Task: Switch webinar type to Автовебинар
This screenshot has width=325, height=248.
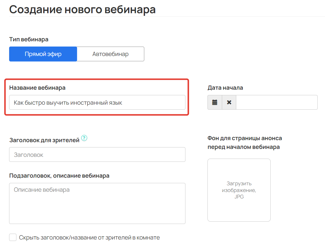Action: coord(110,54)
